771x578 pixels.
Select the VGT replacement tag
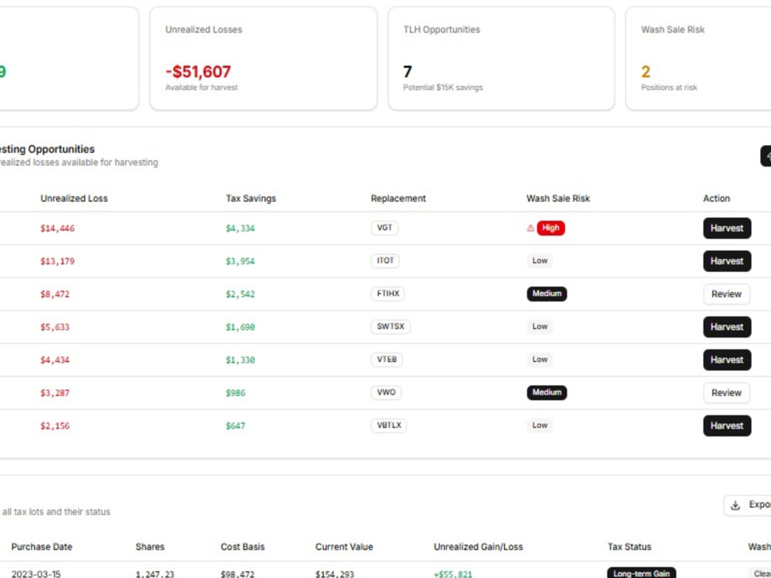coord(385,228)
